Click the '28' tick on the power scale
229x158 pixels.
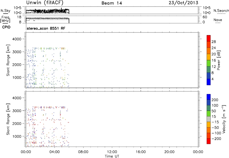tap(214, 42)
